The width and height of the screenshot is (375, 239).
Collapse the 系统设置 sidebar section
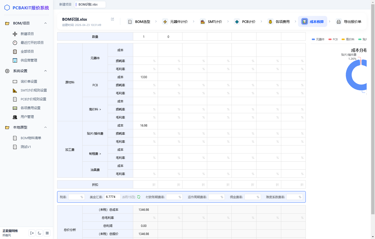[45, 71]
